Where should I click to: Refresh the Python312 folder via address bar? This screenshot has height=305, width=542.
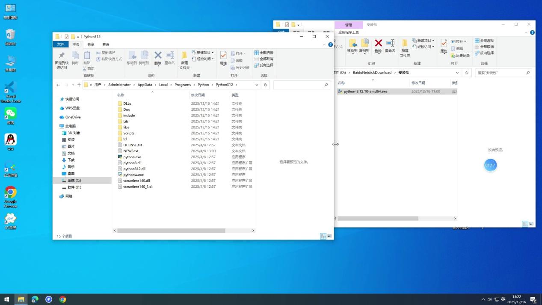pyautogui.click(x=266, y=85)
